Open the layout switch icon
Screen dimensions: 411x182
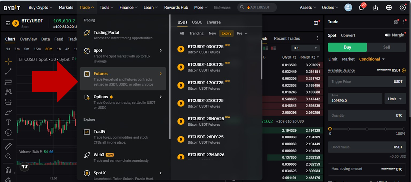(x=316, y=23)
